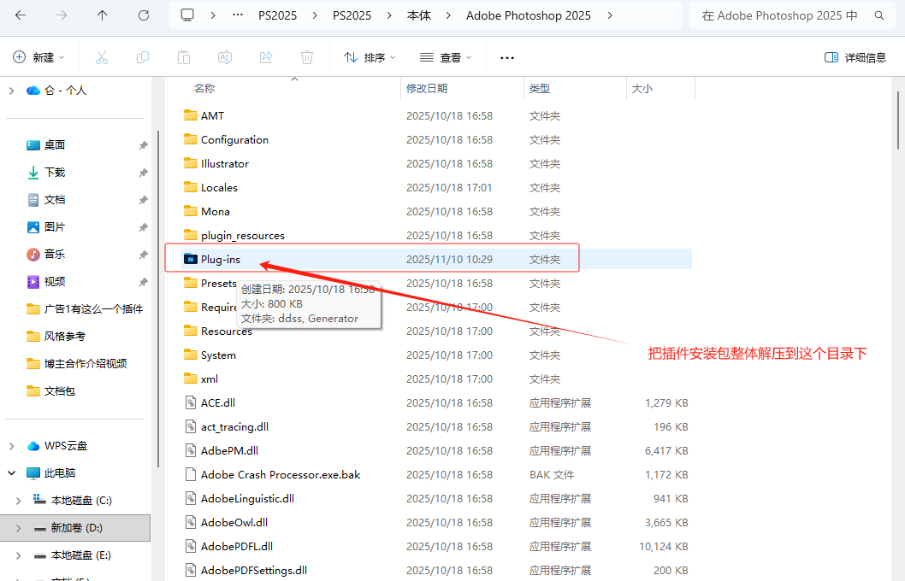This screenshot has height=581, width=905.
Task: Expand the WPS云盘 tree node
Action: 11,446
